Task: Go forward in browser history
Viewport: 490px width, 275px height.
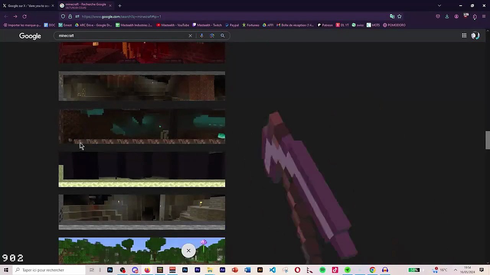Action: click(15, 16)
